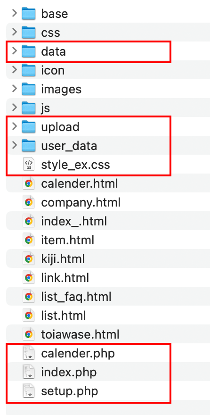
Task: Expand the base folder chevron
Action: coord(15,14)
